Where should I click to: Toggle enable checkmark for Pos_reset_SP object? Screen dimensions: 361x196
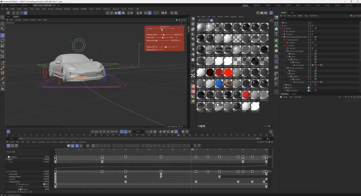click(312, 31)
